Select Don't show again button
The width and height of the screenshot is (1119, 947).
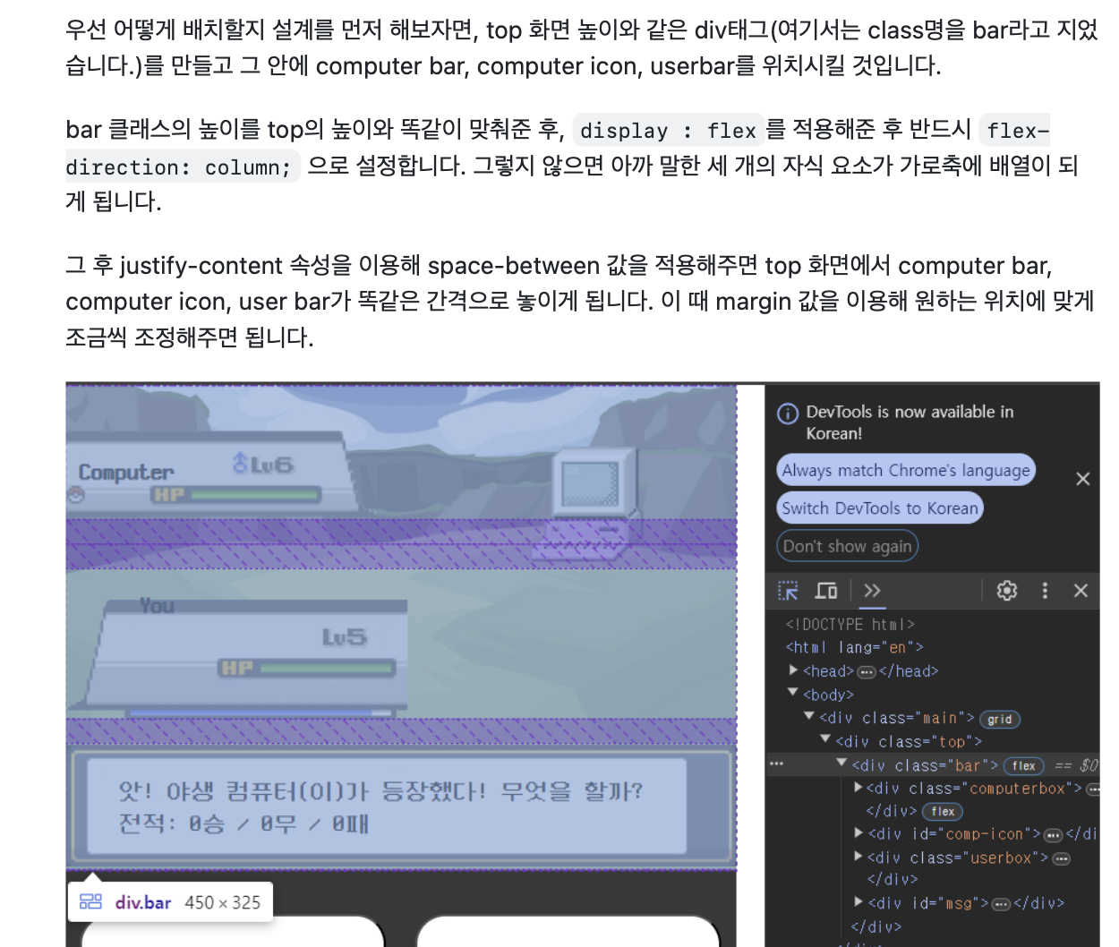point(847,546)
